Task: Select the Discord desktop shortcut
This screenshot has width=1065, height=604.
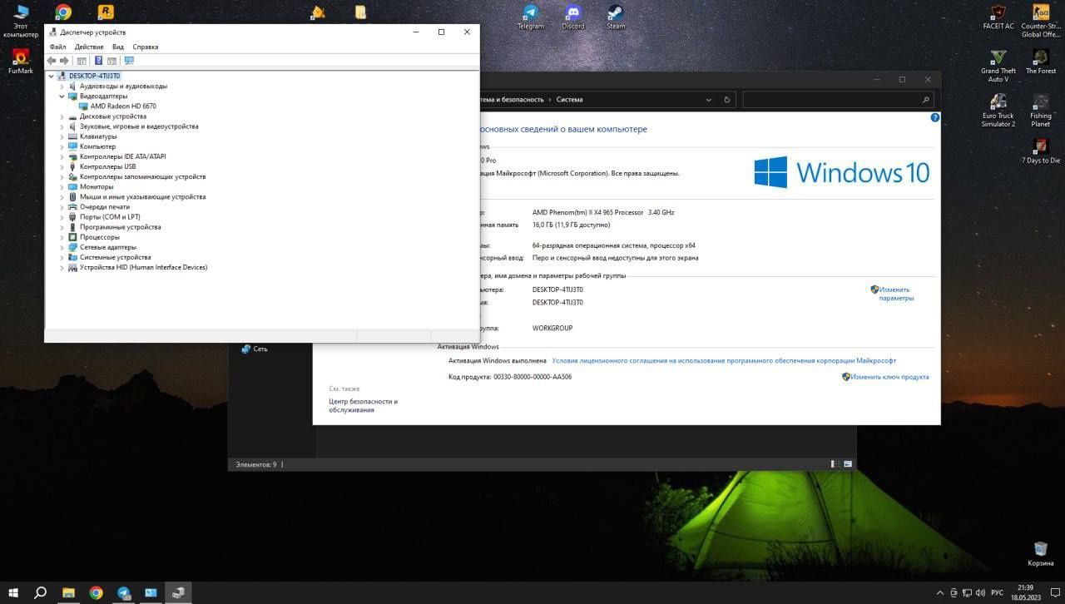Action: 573,17
